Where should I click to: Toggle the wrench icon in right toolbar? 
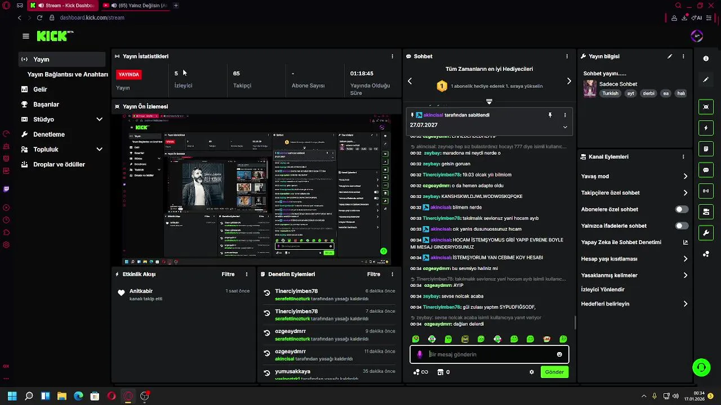(706, 232)
